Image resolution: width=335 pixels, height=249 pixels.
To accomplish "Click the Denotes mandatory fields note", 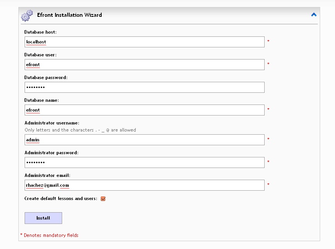I will click(x=49, y=235).
